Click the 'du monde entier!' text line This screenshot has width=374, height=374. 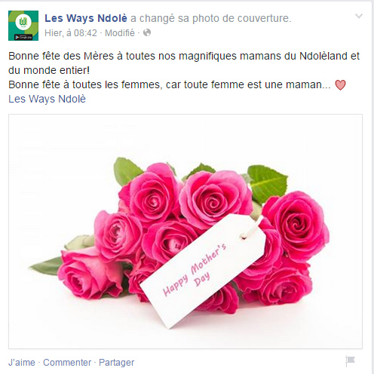tap(49, 70)
